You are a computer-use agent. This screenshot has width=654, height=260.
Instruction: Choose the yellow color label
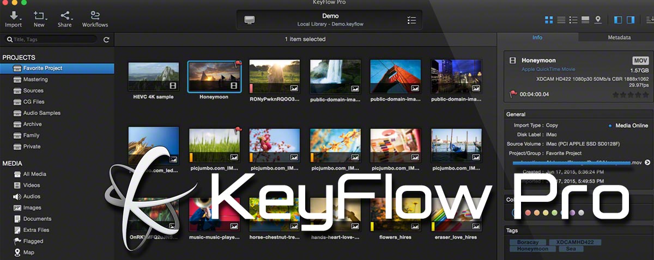(546, 213)
